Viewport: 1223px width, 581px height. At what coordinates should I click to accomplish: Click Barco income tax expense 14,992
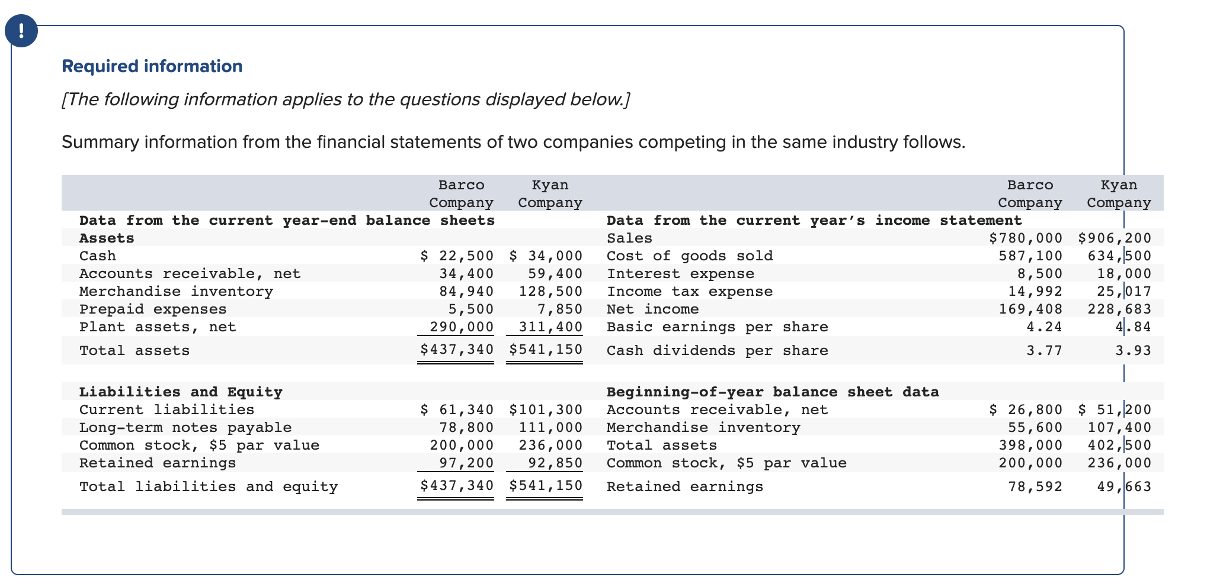tap(1035, 291)
